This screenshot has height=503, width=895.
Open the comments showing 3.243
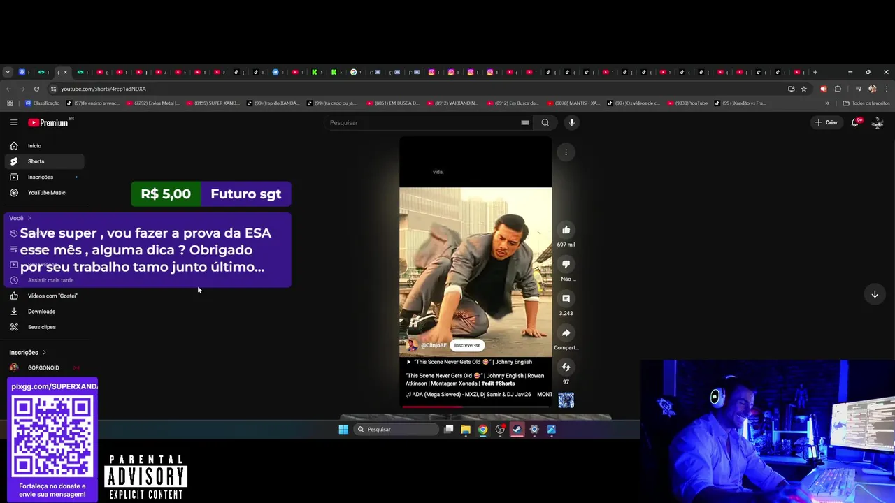pos(566,298)
